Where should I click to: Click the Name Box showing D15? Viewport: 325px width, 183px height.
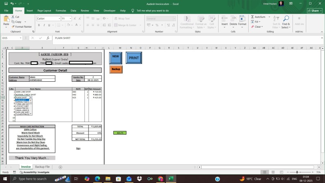coord(12,38)
